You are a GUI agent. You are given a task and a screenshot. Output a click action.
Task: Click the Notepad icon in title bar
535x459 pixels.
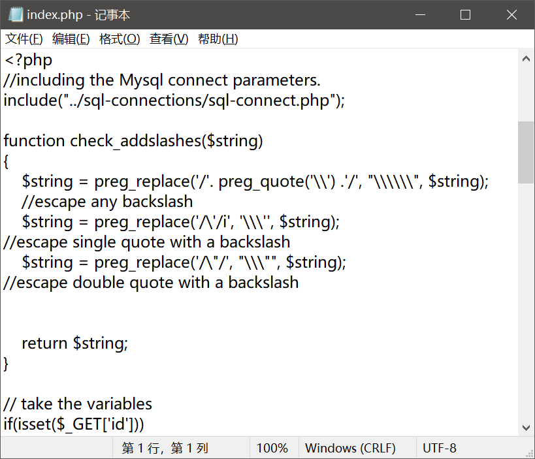(16, 14)
